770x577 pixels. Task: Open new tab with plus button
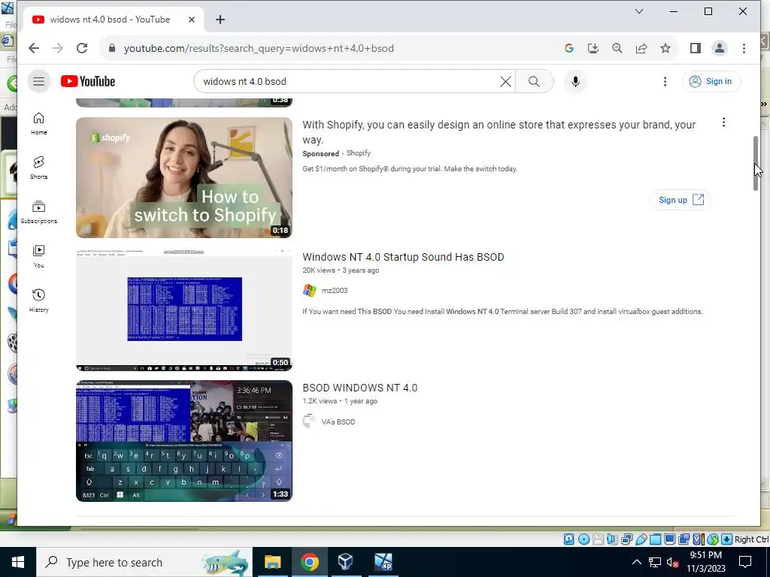pos(220,20)
